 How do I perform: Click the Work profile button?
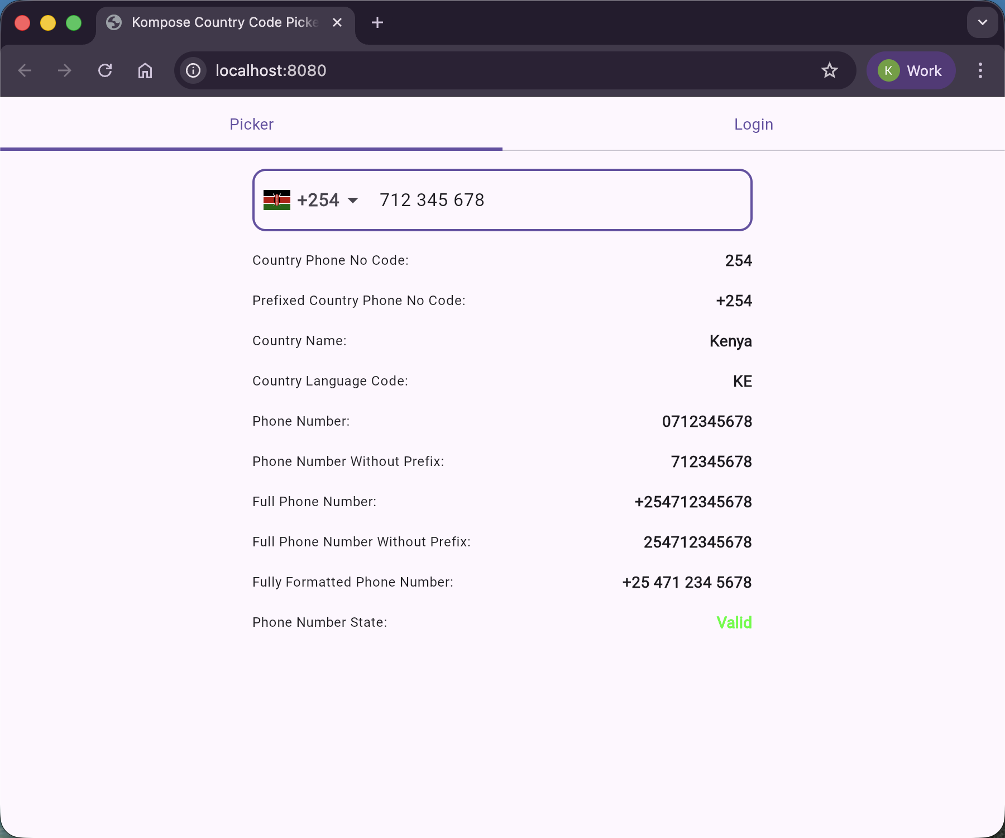(911, 70)
